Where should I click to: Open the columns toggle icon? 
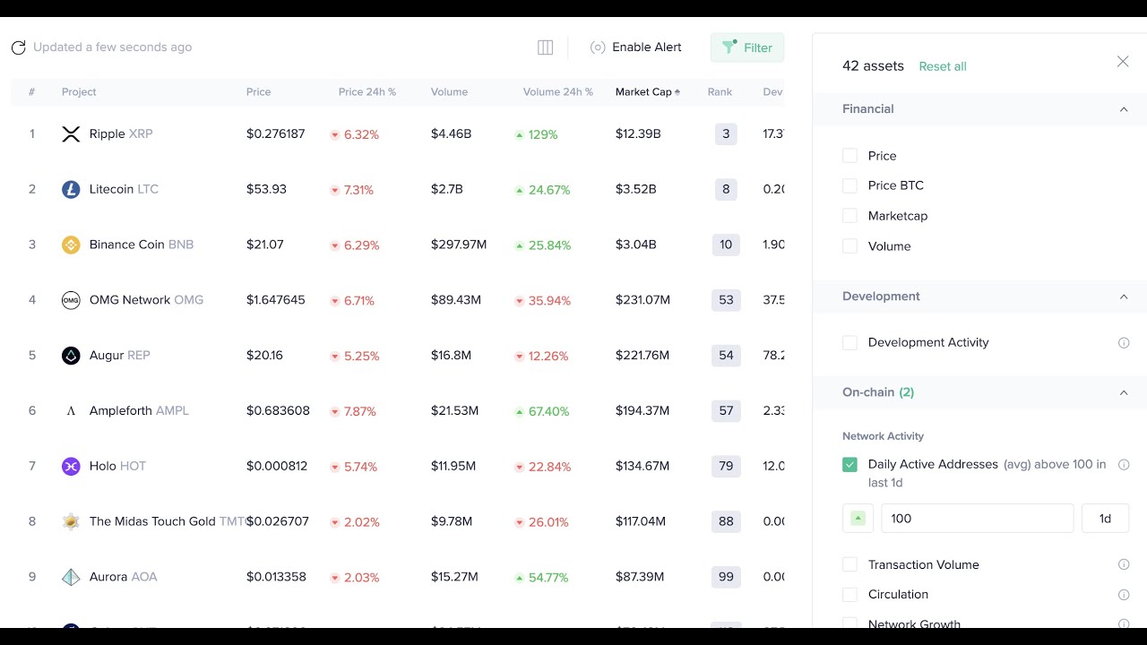pyautogui.click(x=545, y=47)
